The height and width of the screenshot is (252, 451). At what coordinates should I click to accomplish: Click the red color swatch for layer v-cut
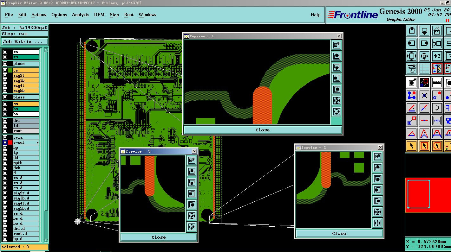(x=10, y=142)
